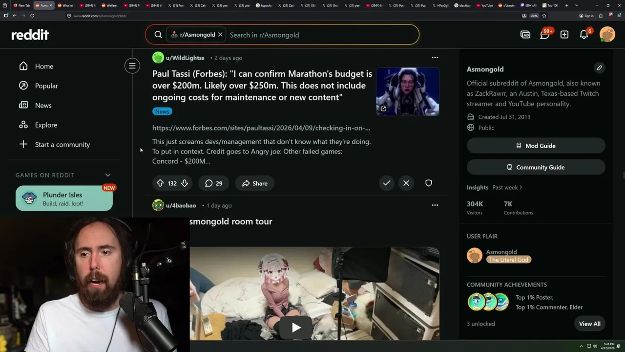
Task: Remove the r/Asmongold search filter chip
Action: click(x=220, y=35)
